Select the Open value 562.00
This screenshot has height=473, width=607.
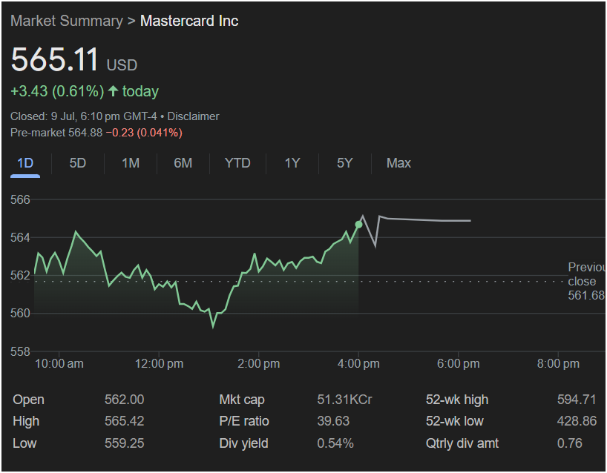point(124,400)
